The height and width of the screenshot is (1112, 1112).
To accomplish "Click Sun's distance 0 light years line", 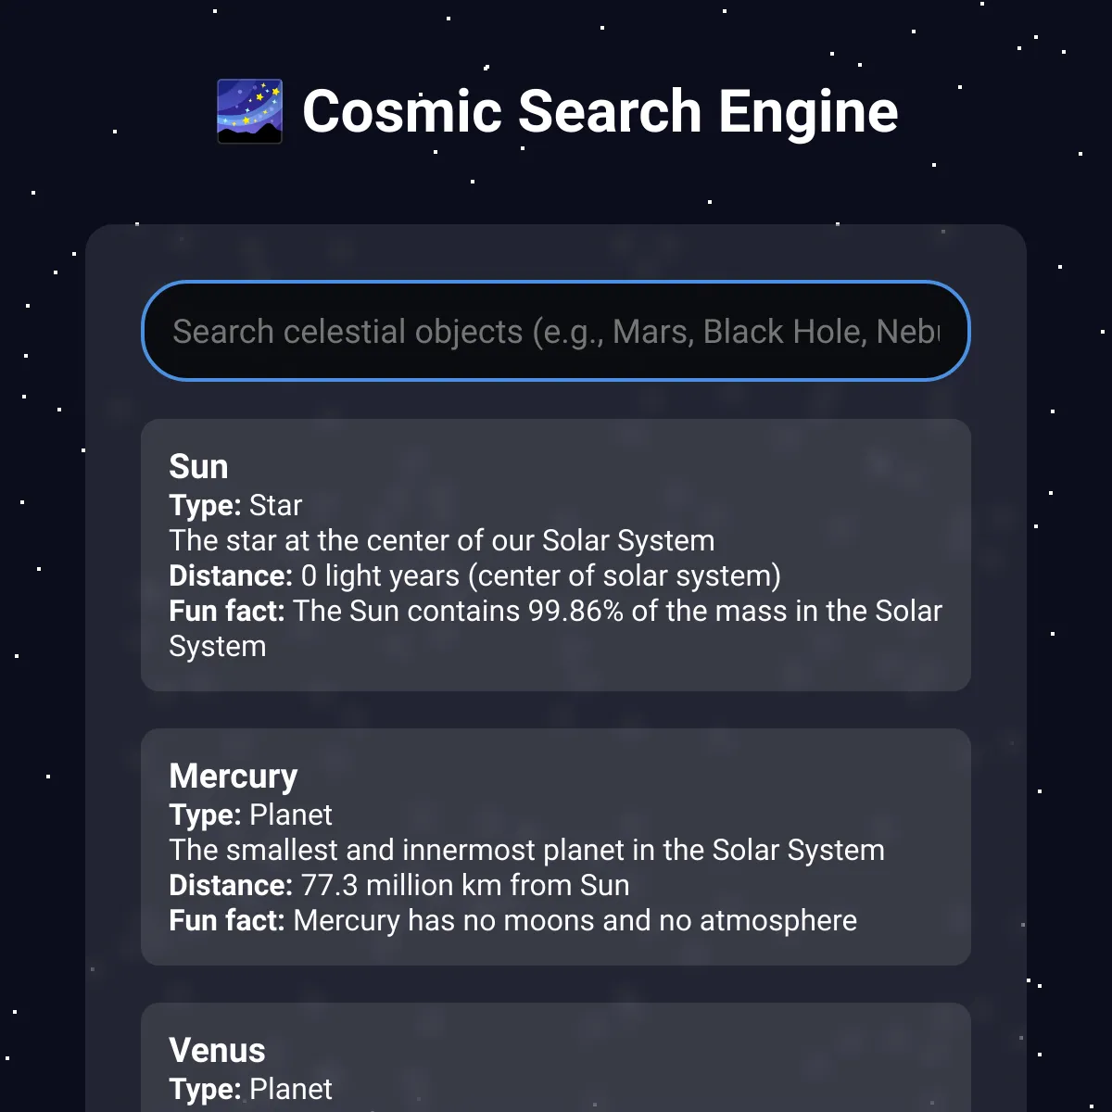I will (474, 576).
